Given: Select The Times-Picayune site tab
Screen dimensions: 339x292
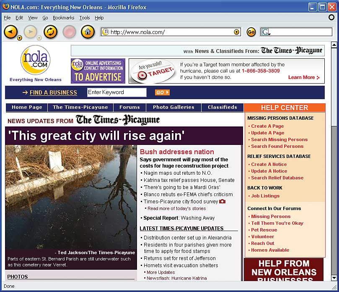Looking at the screenshot, I should pyautogui.click(x=80, y=107).
